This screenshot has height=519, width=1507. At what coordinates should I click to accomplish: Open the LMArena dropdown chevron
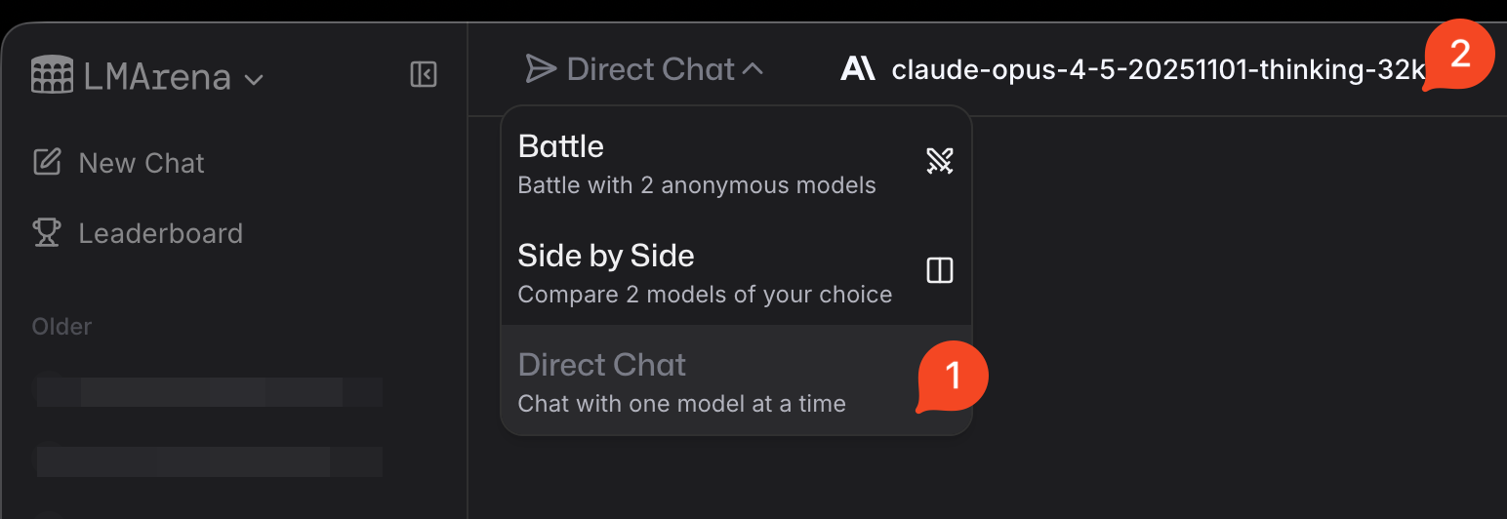pos(255,79)
